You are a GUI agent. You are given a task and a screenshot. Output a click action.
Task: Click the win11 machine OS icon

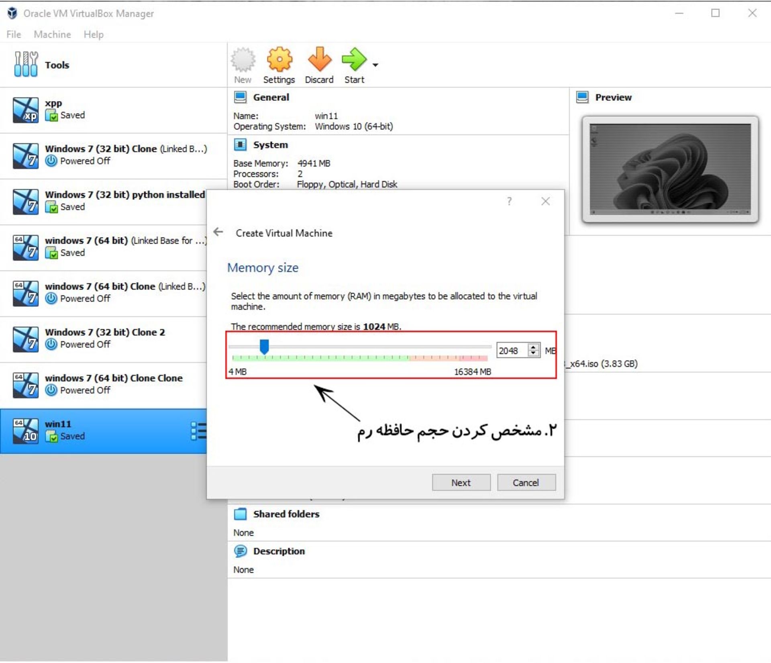[26, 431]
